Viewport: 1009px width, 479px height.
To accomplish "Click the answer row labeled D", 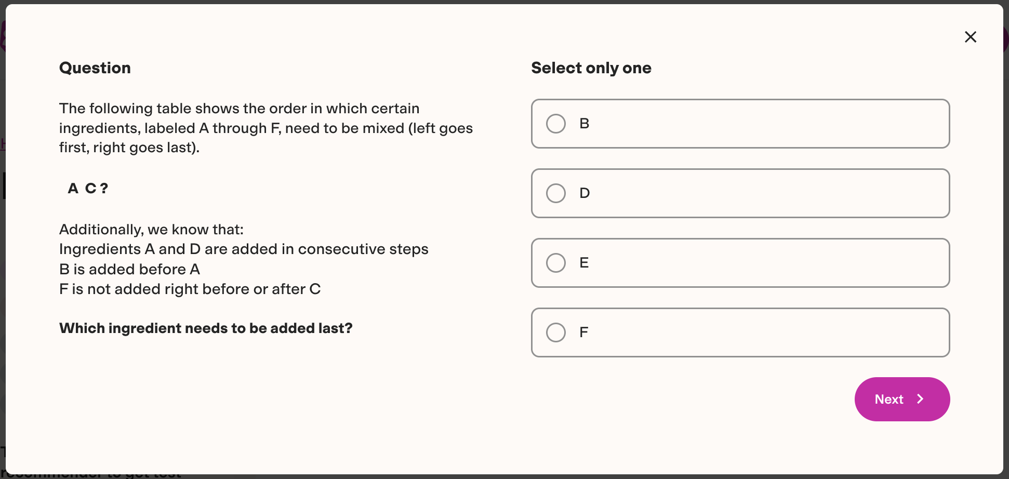I will 740,193.
